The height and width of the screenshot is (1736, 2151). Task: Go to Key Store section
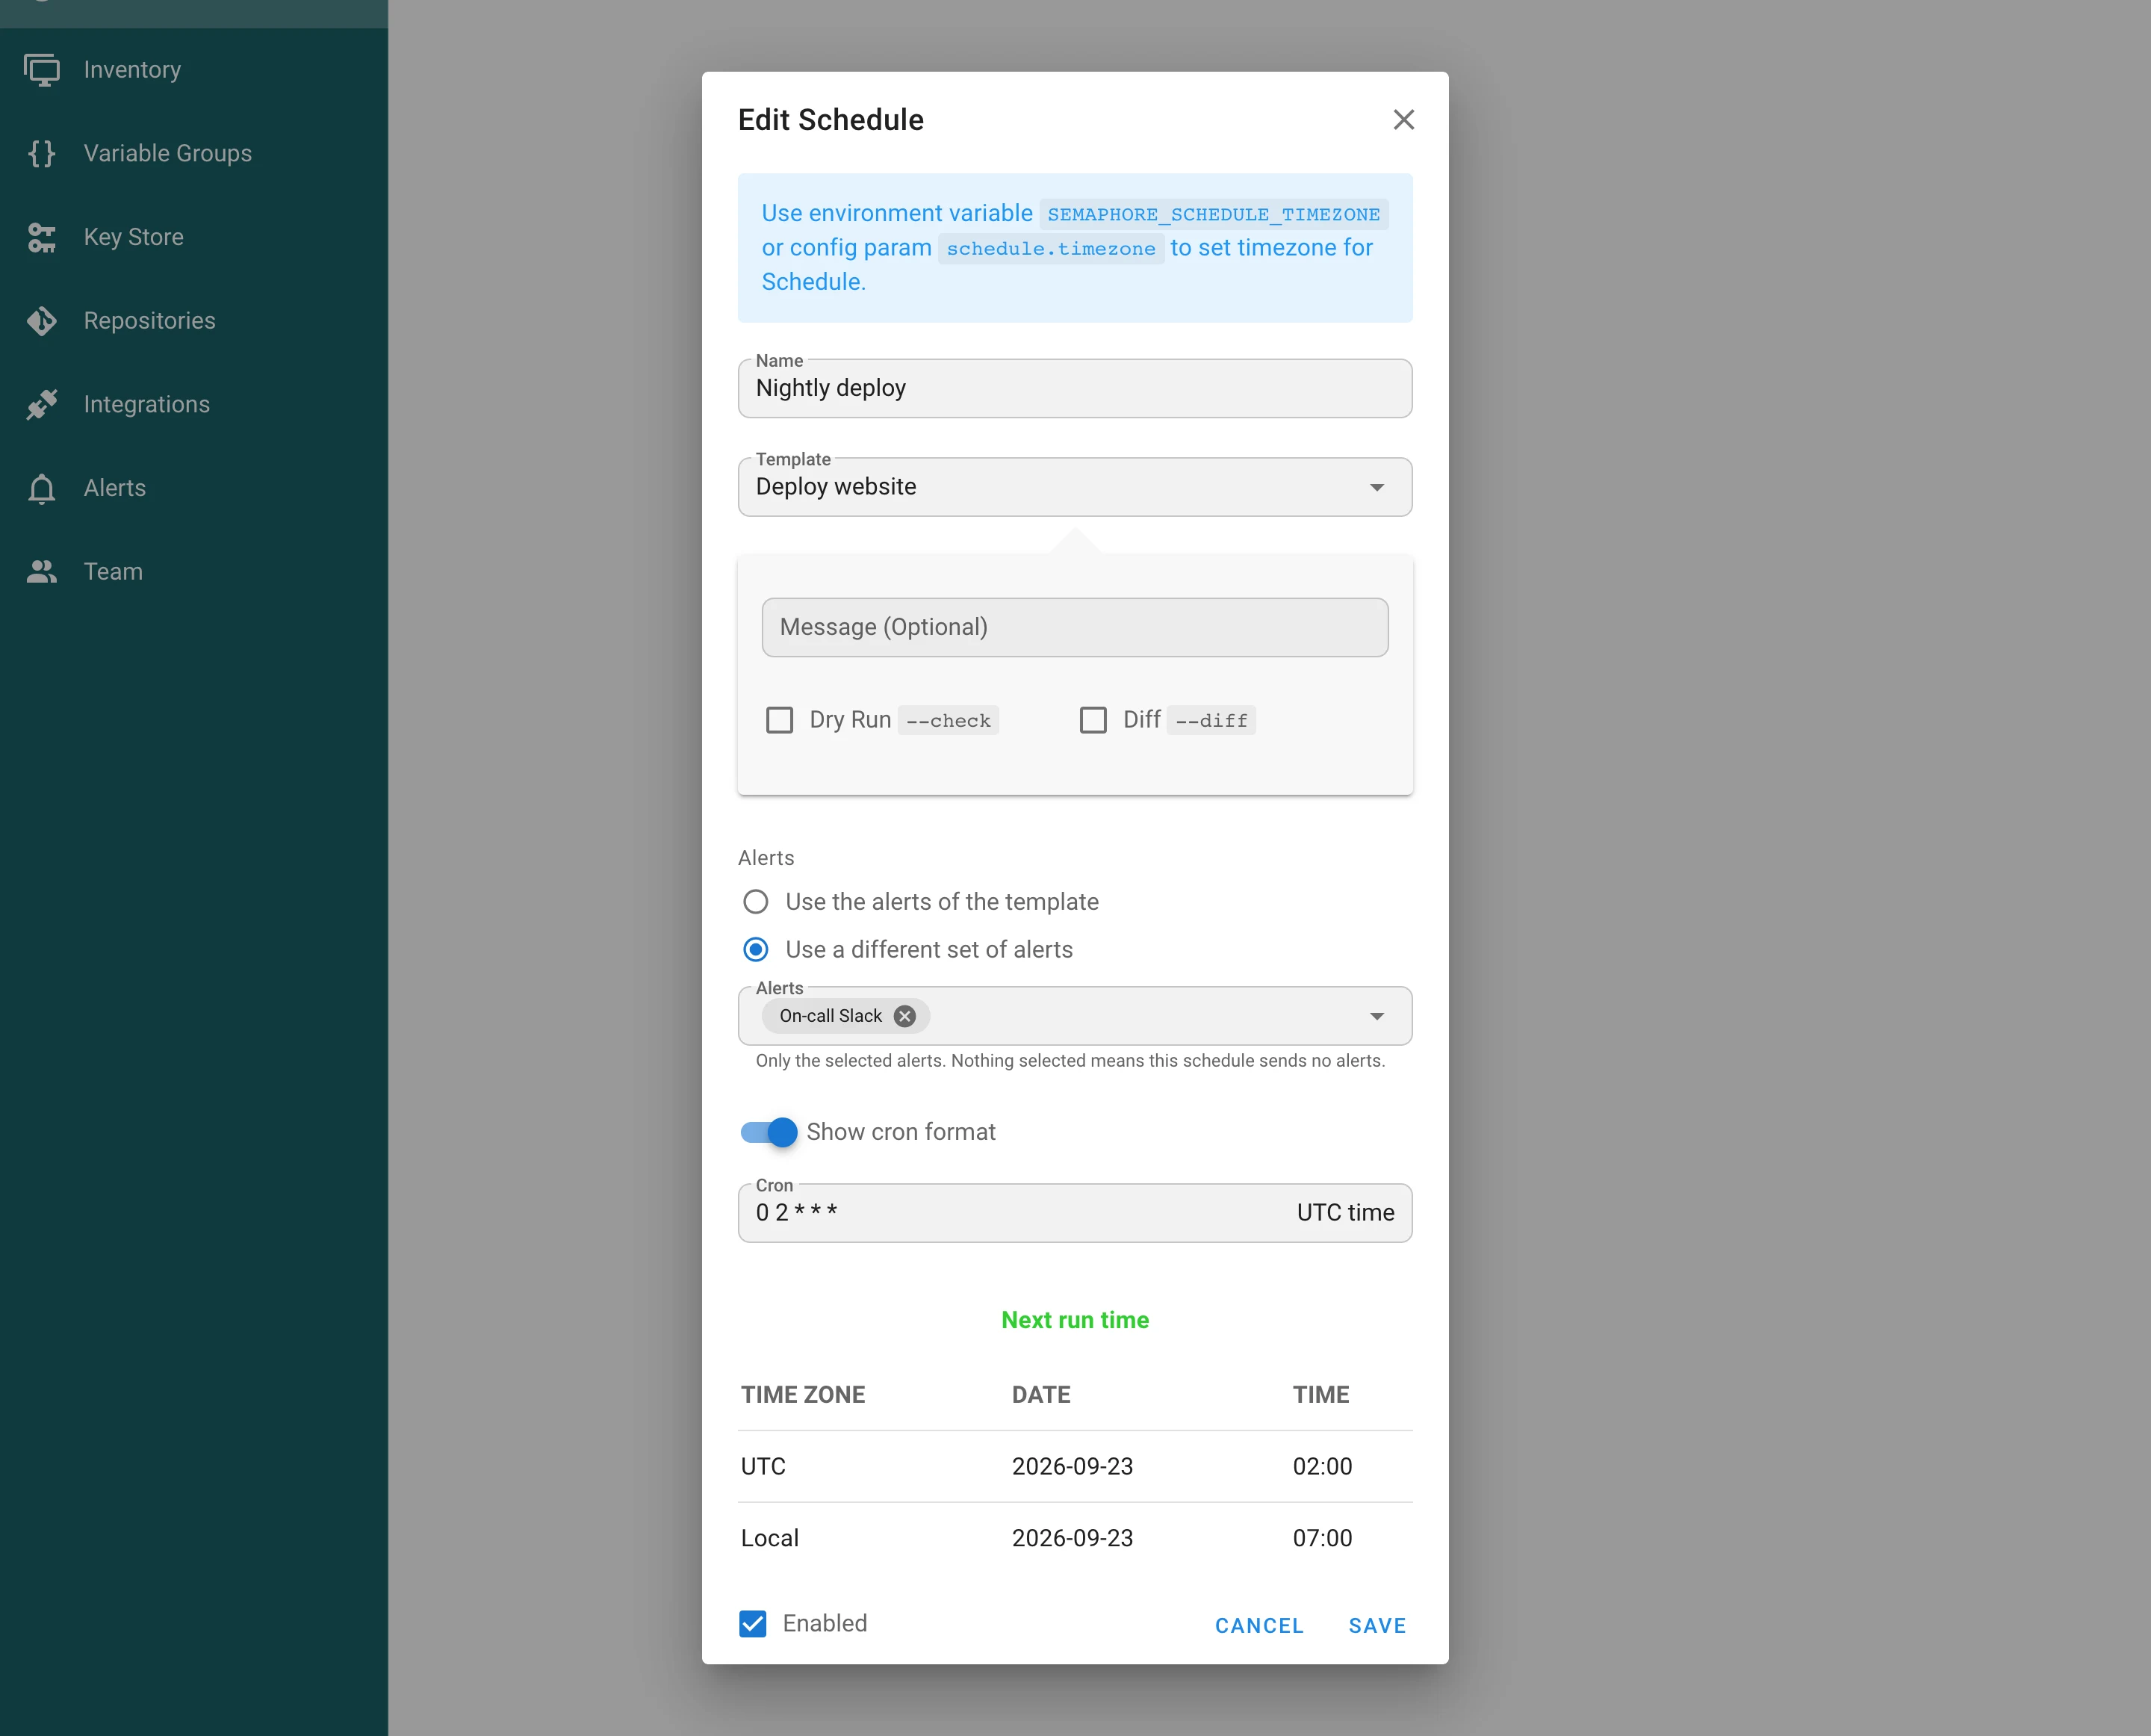[x=194, y=237]
